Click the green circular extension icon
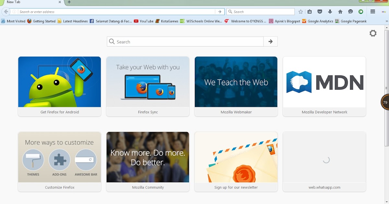389x204 pixels. (360, 12)
